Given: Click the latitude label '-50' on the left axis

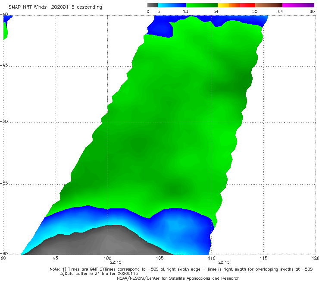Looking at the screenshot, I should pos(4,121).
